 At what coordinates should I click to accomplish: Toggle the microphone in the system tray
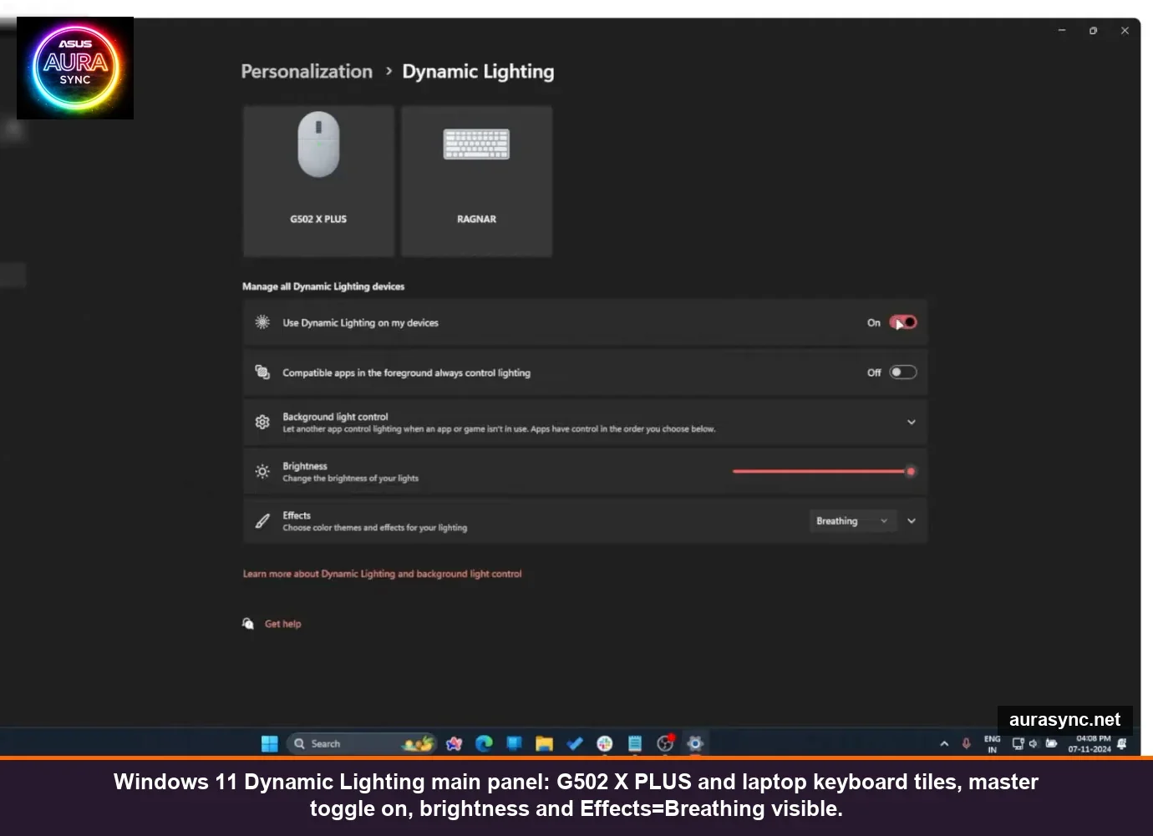click(966, 743)
